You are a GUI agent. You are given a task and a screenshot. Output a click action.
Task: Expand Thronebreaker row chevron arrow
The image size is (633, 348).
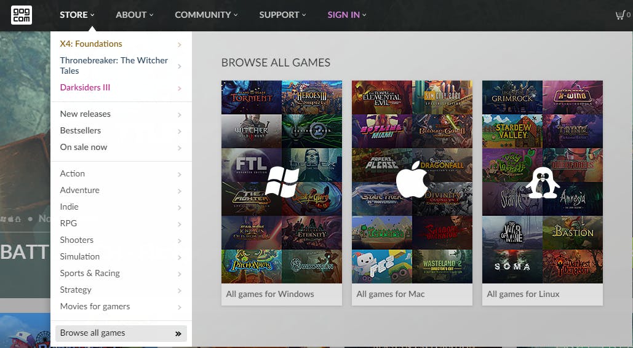180,66
